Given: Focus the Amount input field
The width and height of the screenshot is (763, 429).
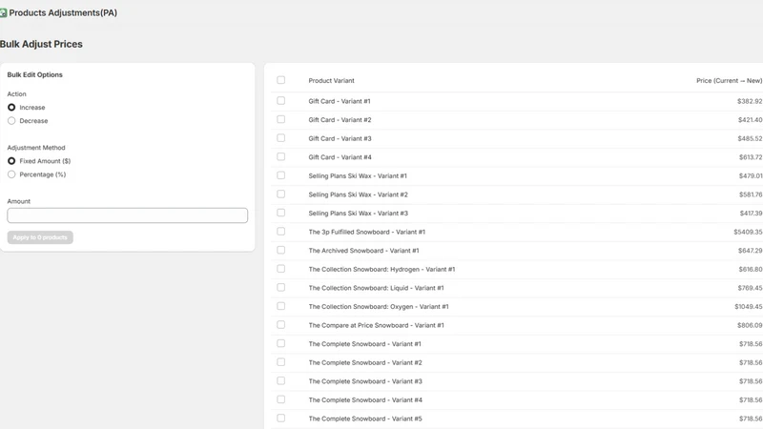Looking at the screenshot, I should point(128,215).
